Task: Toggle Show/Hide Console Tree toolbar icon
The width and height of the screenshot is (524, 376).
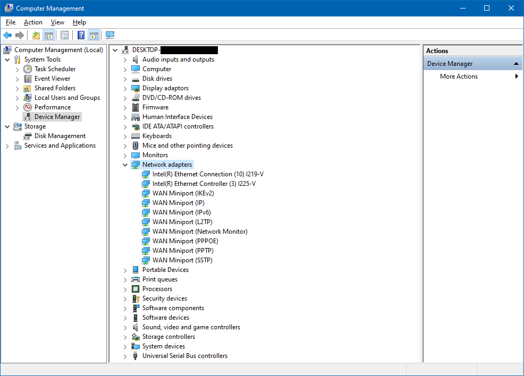Action: tap(49, 35)
